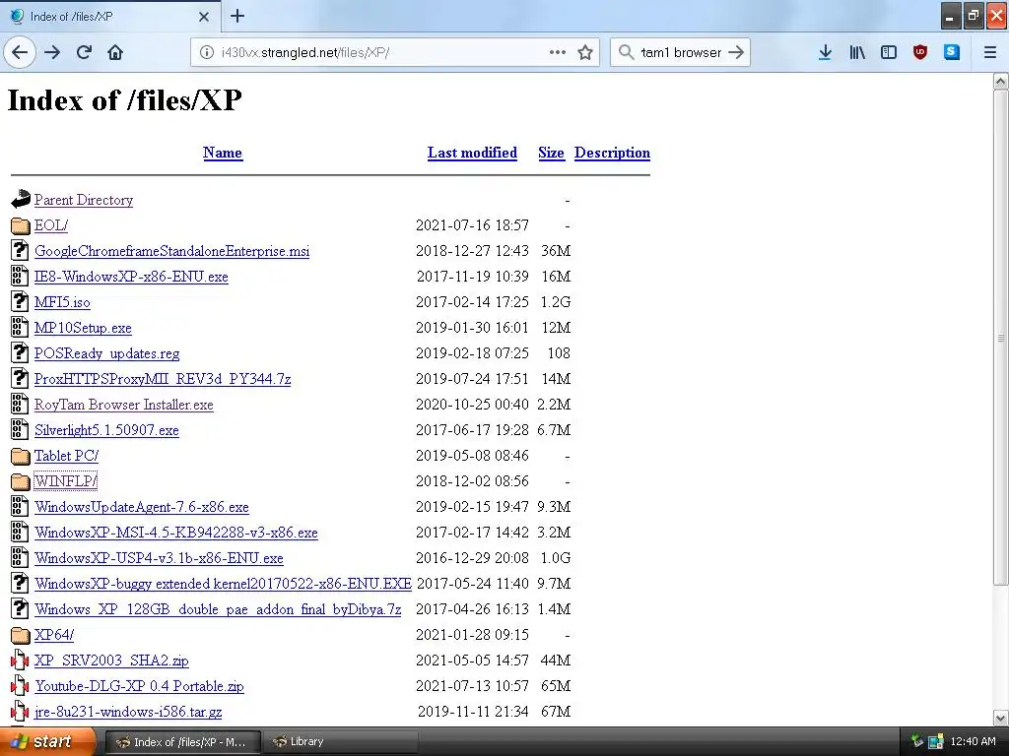Go forward with the forward arrow

pos(52,52)
